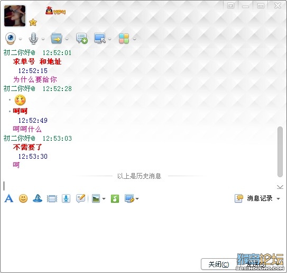The width and height of the screenshot is (287, 273).
Task: Open font settings with the A icon
Action: coord(9,198)
